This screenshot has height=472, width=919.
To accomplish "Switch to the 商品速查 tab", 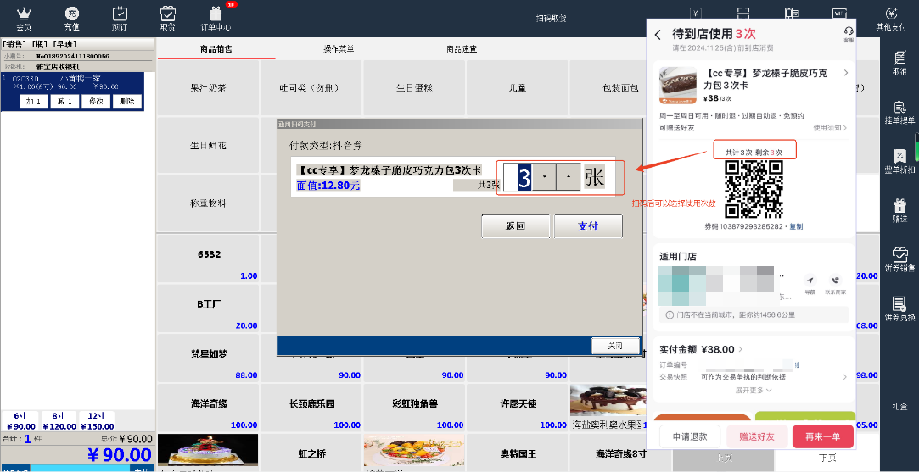I will pyautogui.click(x=462, y=49).
